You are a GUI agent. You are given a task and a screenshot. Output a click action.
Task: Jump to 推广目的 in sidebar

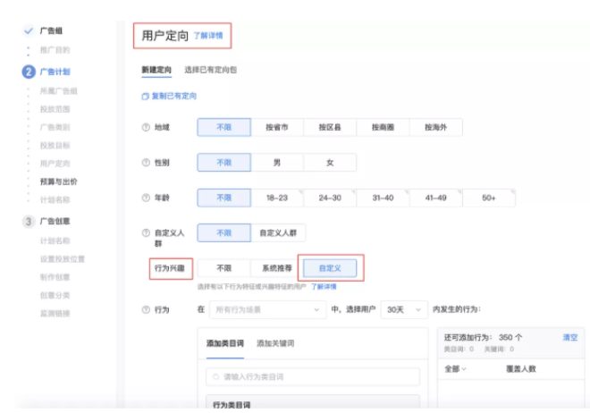coord(55,50)
